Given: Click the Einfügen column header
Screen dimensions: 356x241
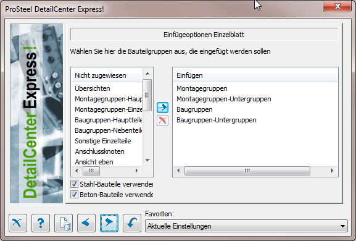Looking at the screenshot, I should click(255, 75).
